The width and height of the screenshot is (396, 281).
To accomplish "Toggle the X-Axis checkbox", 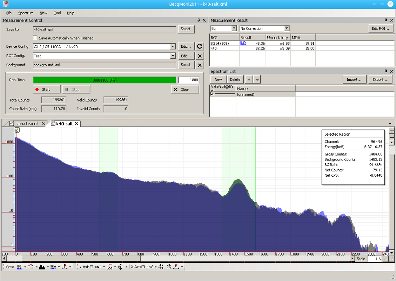I will point(143,267).
